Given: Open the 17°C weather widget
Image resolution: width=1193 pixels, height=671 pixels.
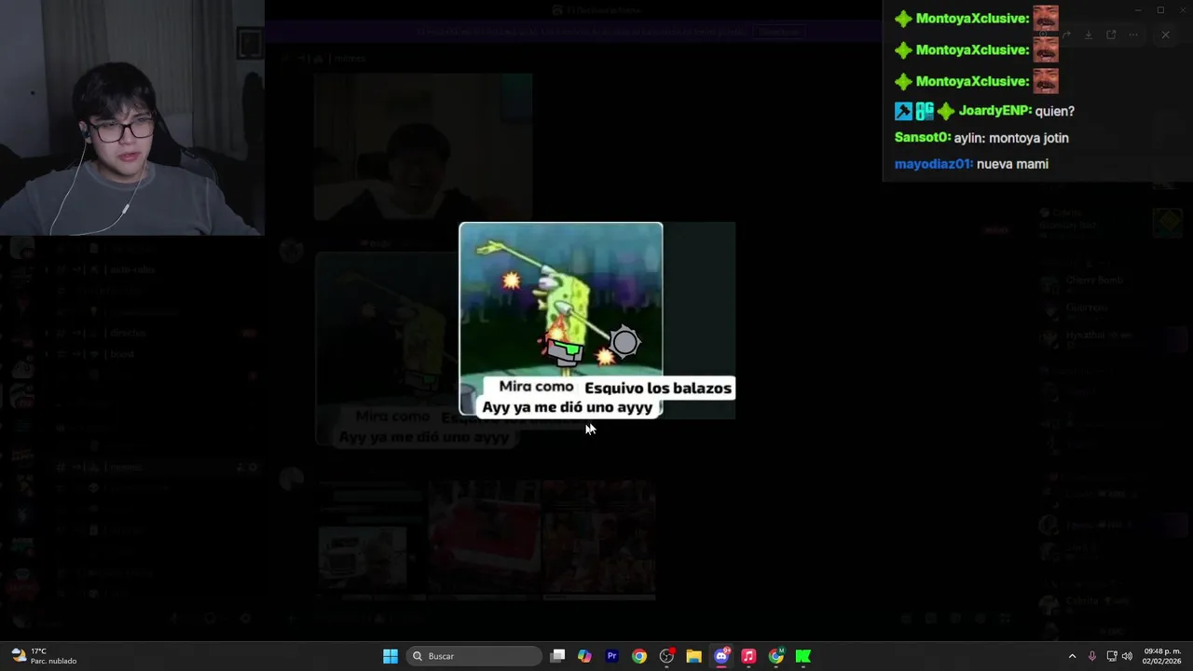Looking at the screenshot, I should click(44, 656).
